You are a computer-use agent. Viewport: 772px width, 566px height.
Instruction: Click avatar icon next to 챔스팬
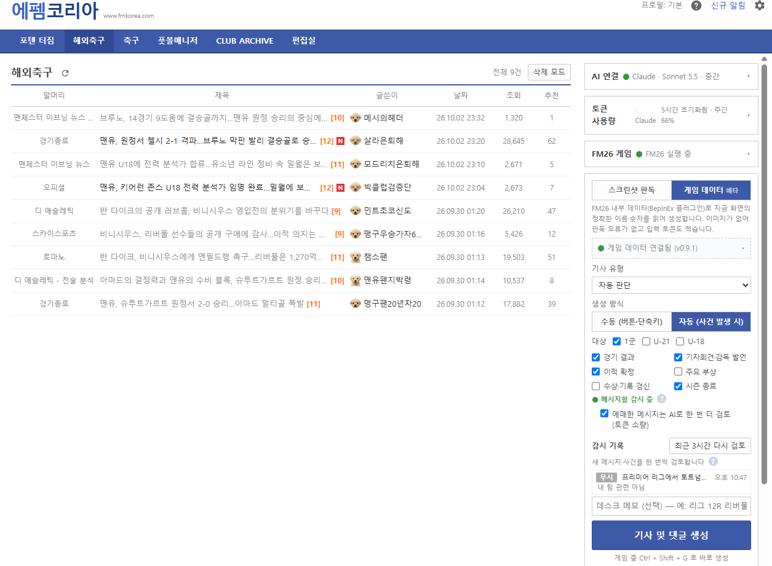[356, 257]
